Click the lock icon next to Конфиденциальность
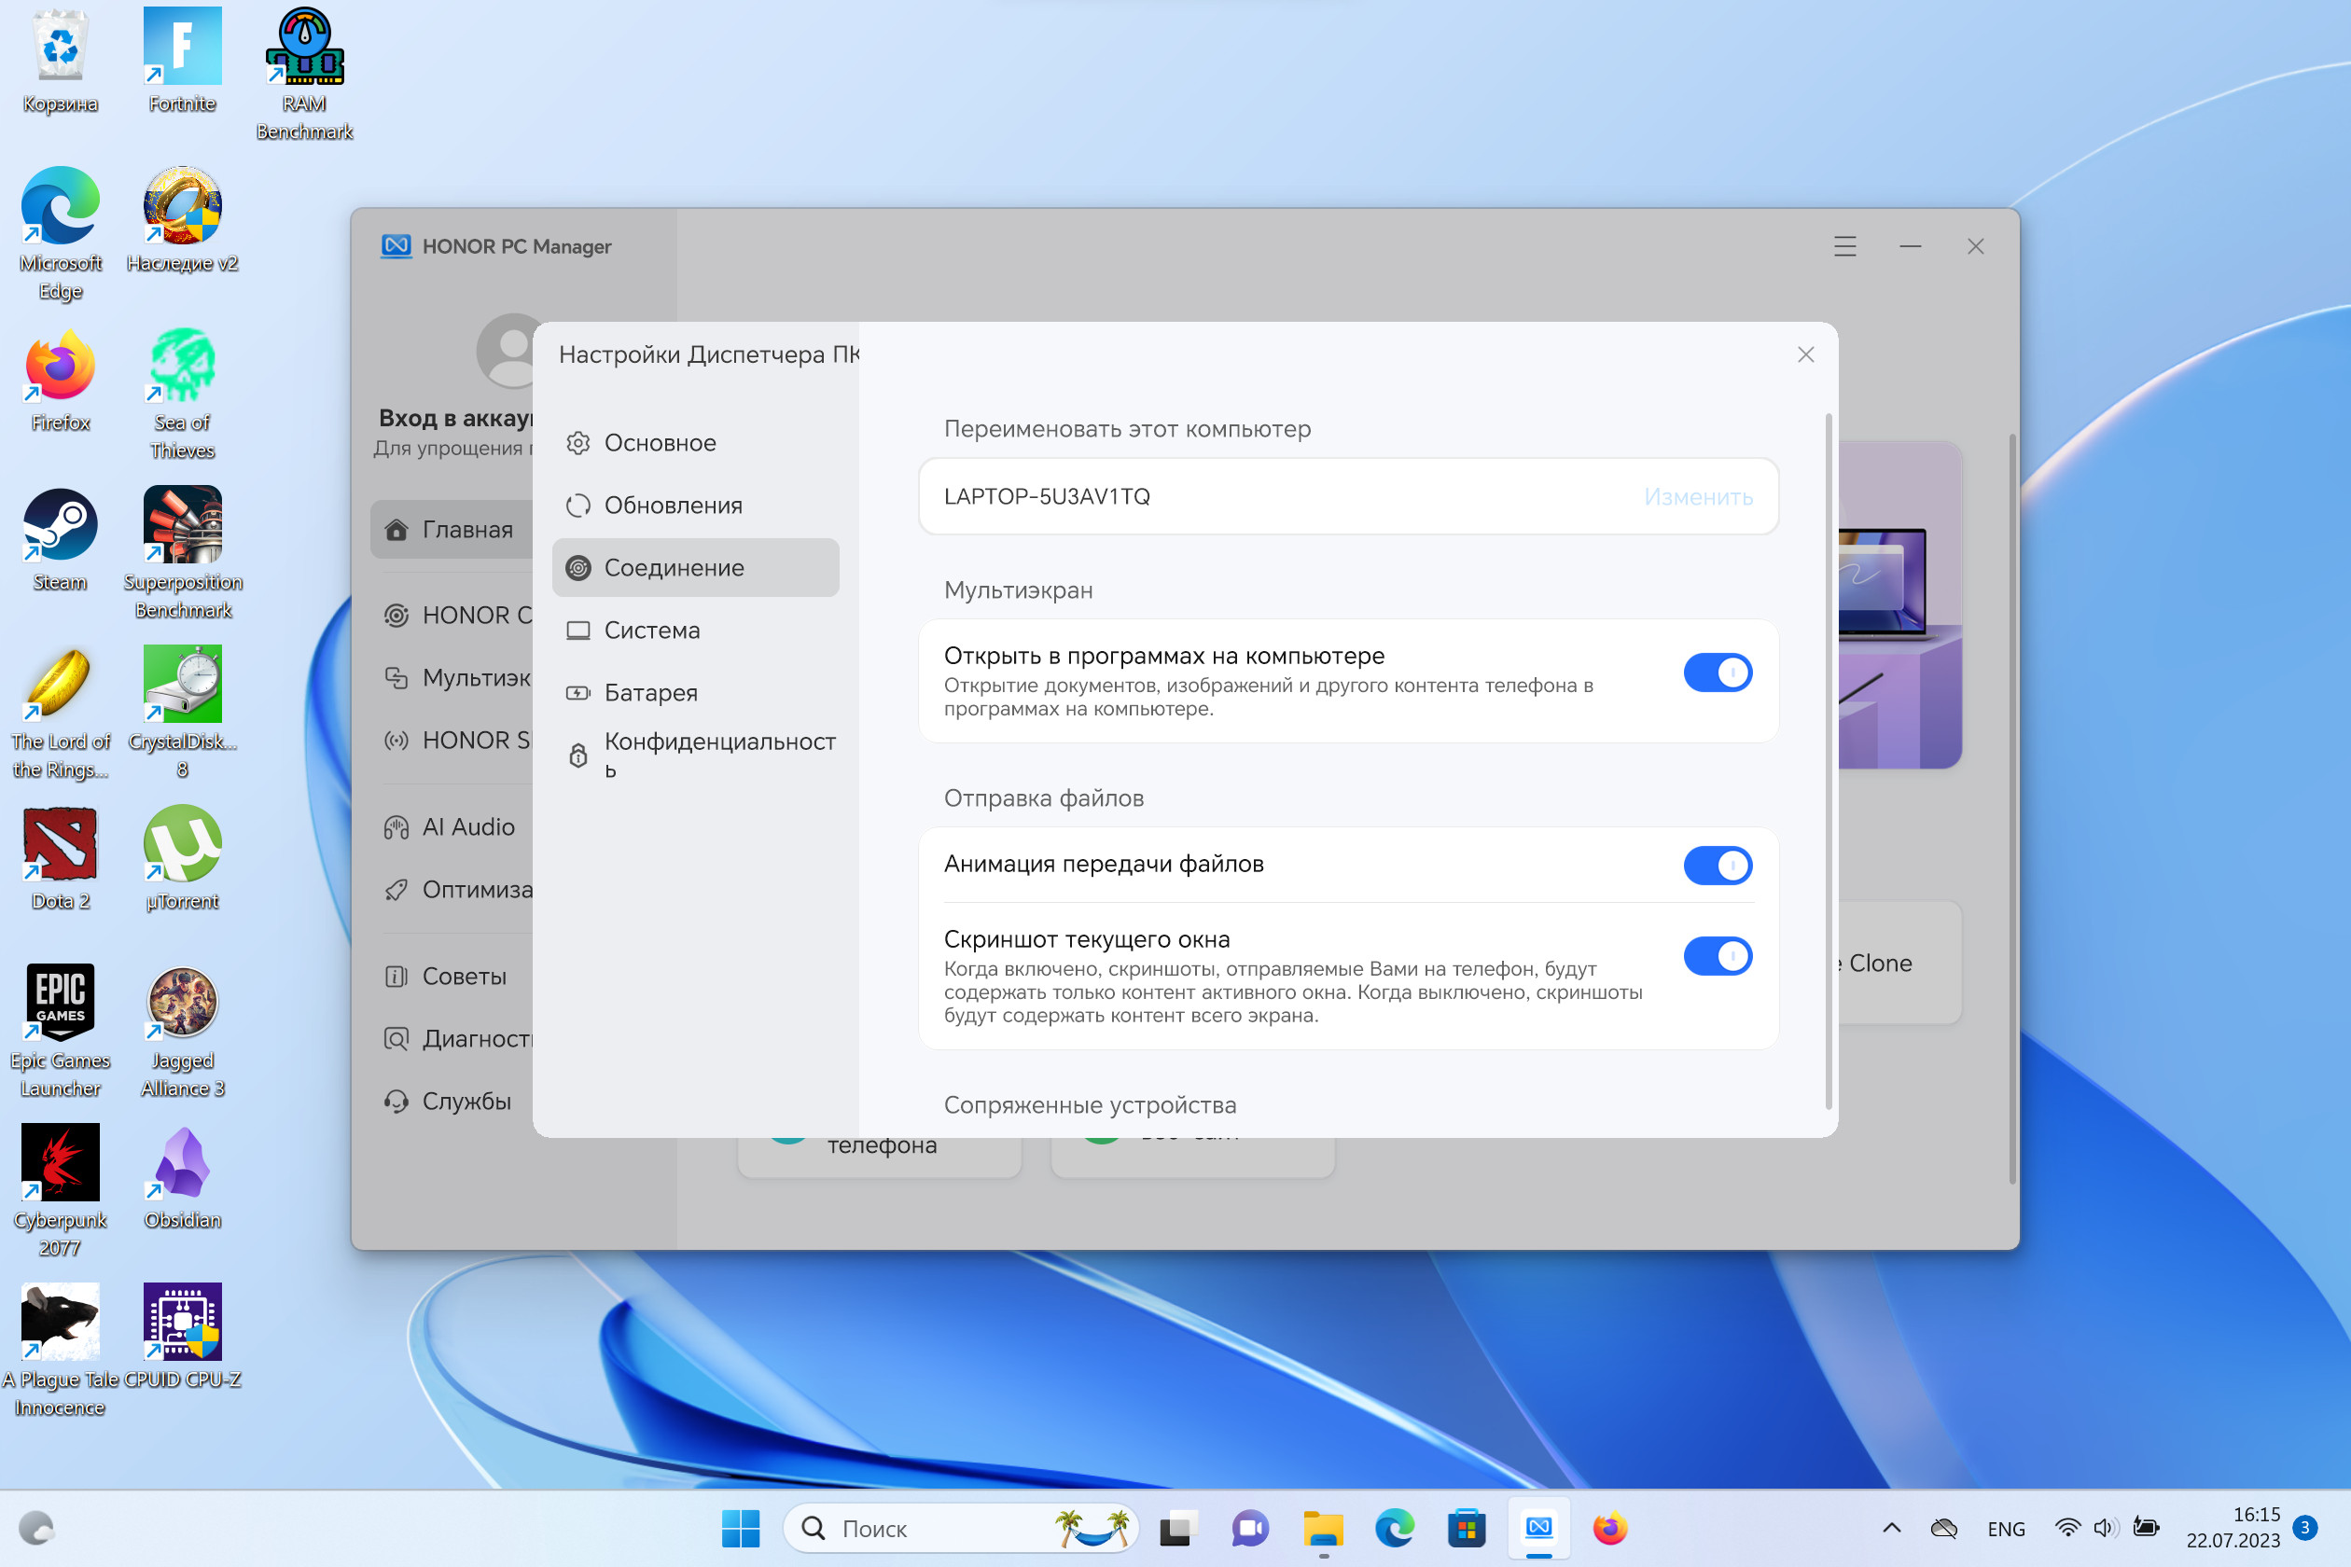2351x1567 pixels. pos(577,756)
